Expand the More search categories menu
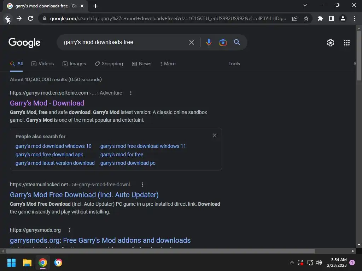The height and width of the screenshot is (271, 362). point(168,64)
